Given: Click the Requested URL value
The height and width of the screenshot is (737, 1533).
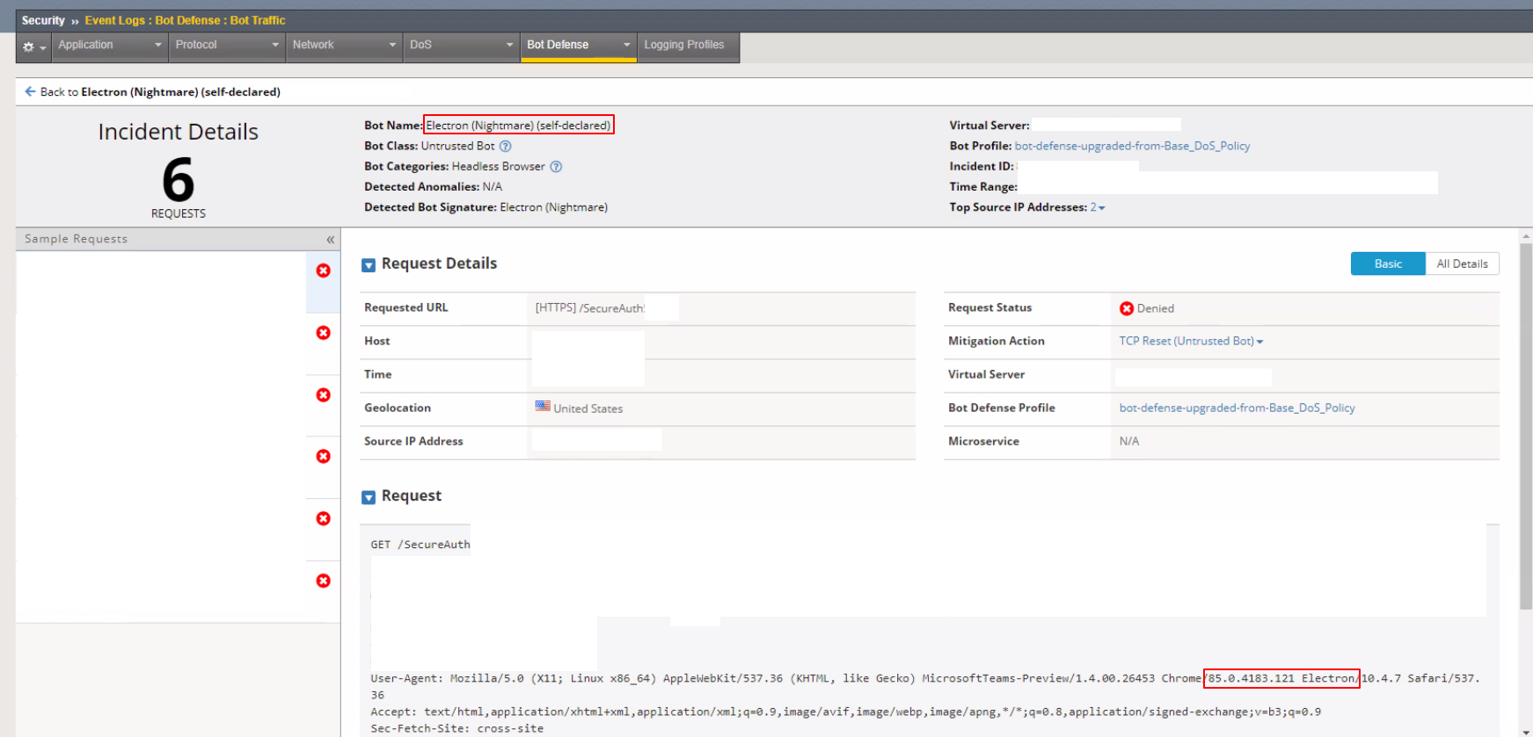Looking at the screenshot, I should coord(589,308).
